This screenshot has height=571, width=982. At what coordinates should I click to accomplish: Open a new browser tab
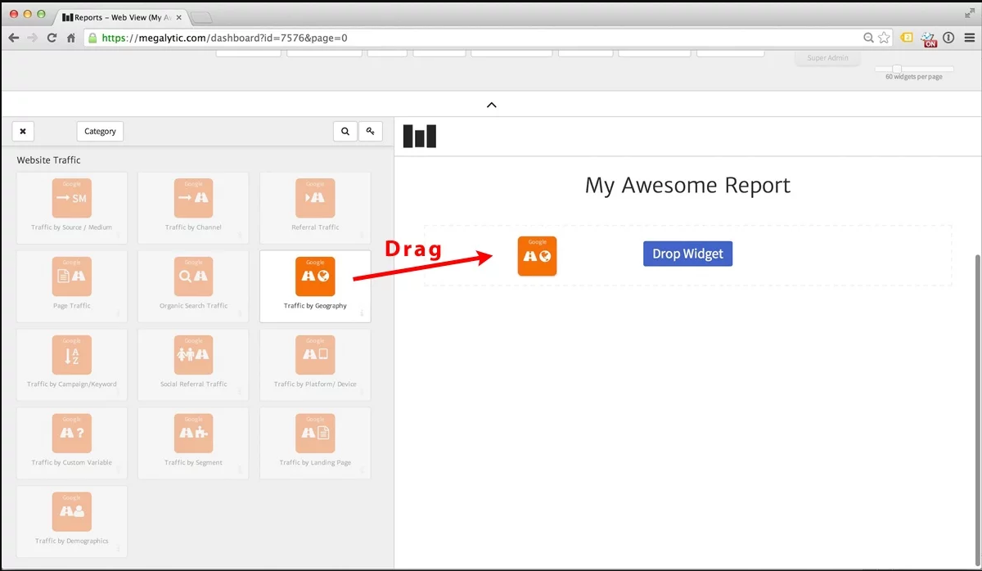[x=201, y=17]
